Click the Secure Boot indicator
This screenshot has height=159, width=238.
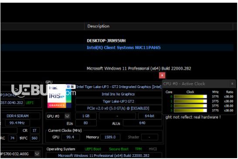click(119, 149)
